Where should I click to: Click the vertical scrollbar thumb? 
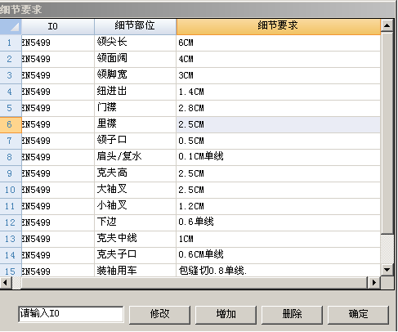click(387, 133)
